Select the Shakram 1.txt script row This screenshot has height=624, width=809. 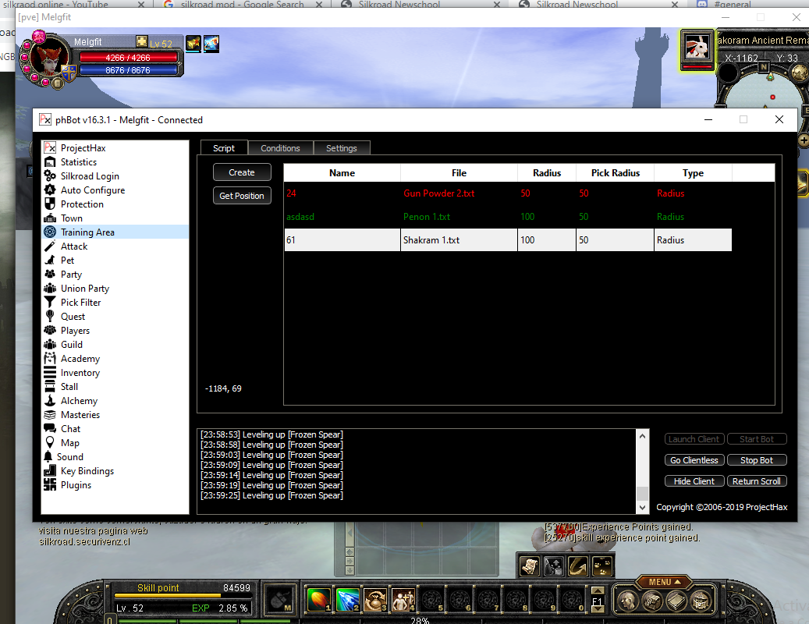[507, 240]
